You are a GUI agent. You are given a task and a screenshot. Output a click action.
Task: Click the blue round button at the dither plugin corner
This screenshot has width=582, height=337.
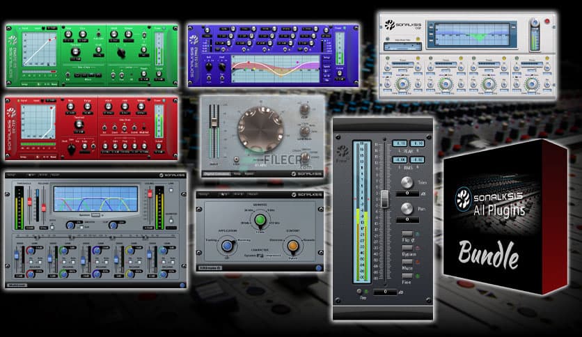point(318,267)
